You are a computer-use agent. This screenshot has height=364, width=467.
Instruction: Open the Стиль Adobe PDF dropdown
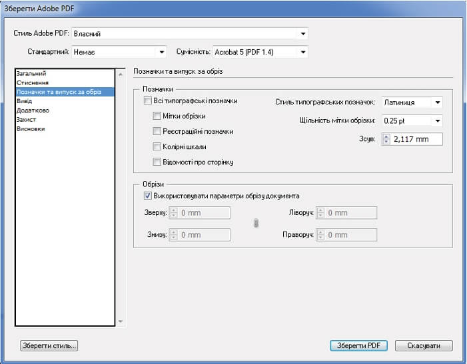tap(190, 33)
